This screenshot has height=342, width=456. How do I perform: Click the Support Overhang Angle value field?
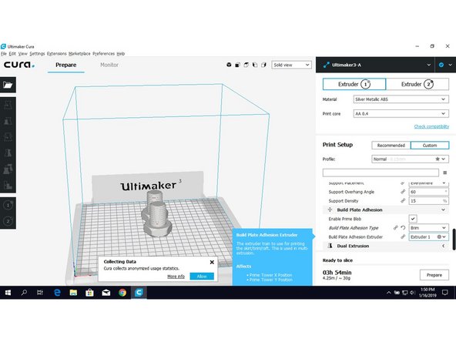428,192
